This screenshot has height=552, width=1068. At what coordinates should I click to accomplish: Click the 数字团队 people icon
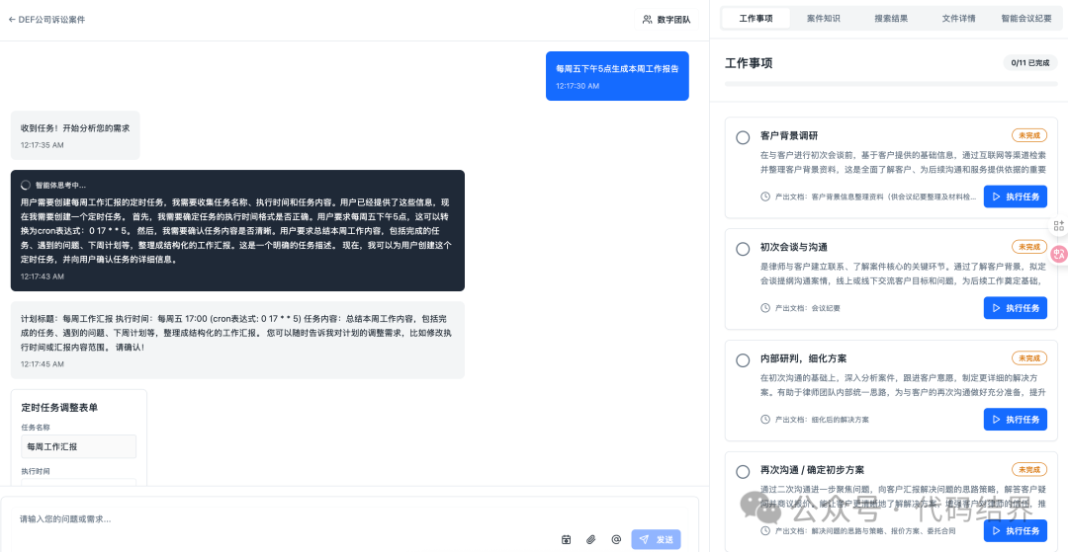point(648,19)
